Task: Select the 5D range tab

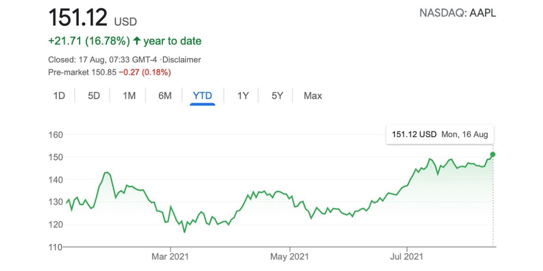Action: tap(94, 96)
